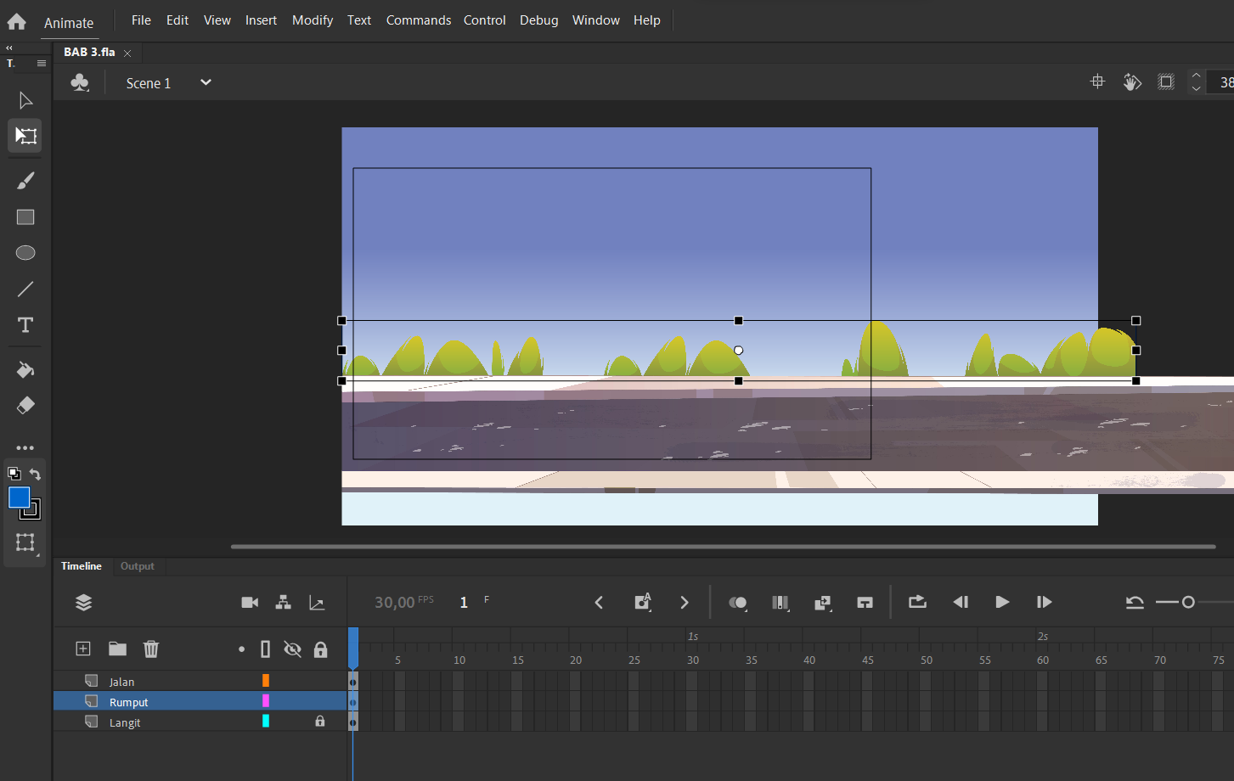Step back one frame
The image size is (1234, 781).
pos(961,602)
